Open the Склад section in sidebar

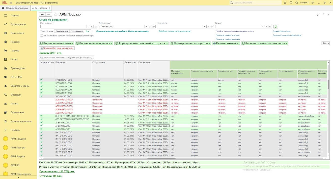pyautogui.click(x=14, y=60)
